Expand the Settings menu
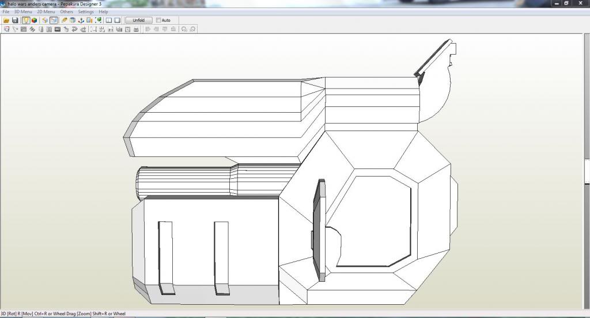 coord(86,12)
